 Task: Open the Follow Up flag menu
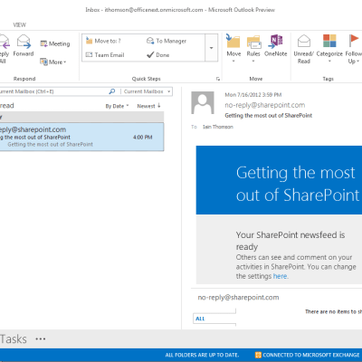(x=354, y=49)
